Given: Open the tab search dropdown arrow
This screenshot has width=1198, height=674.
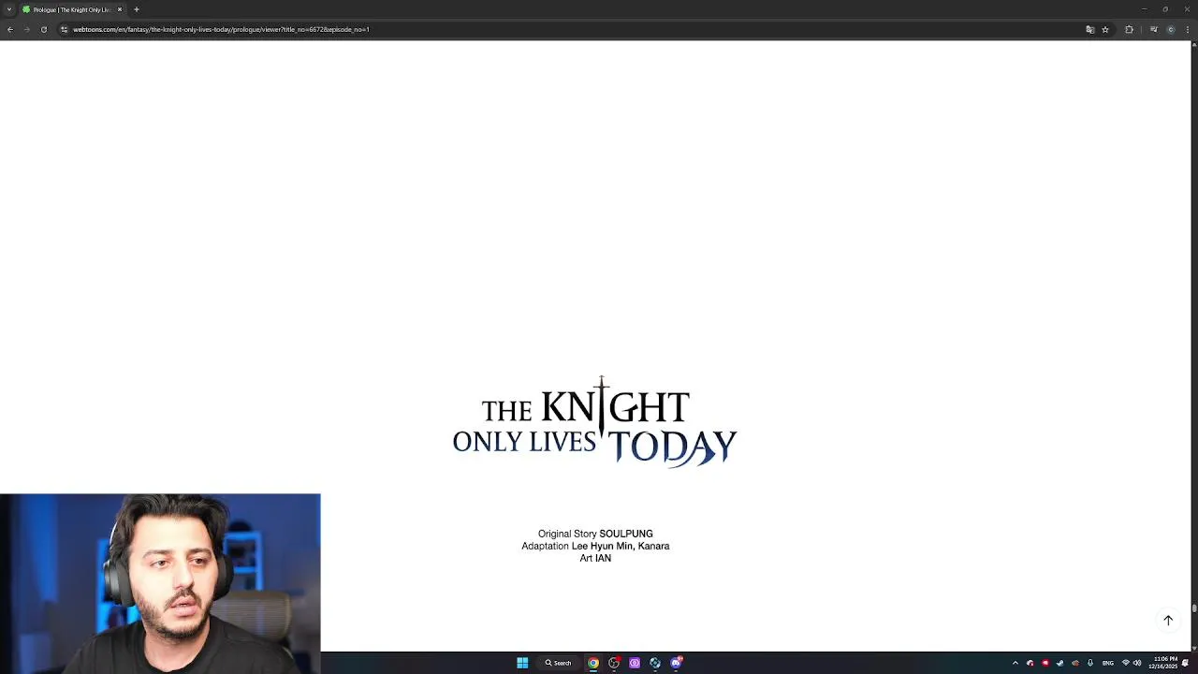Looking at the screenshot, I should (9, 9).
